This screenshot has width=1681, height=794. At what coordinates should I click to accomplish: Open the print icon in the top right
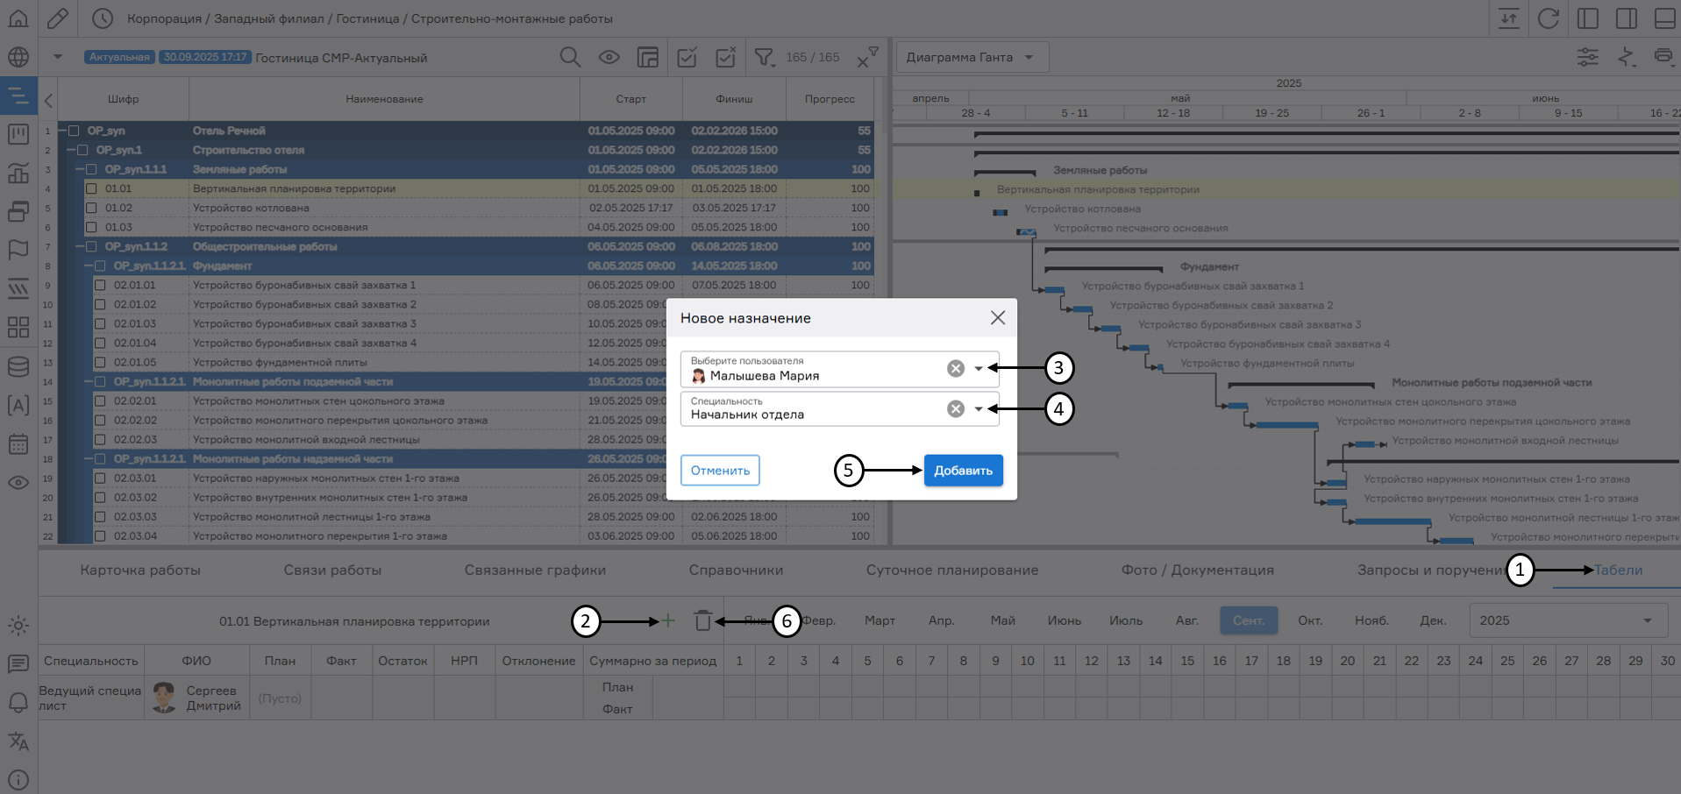coord(1665,56)
